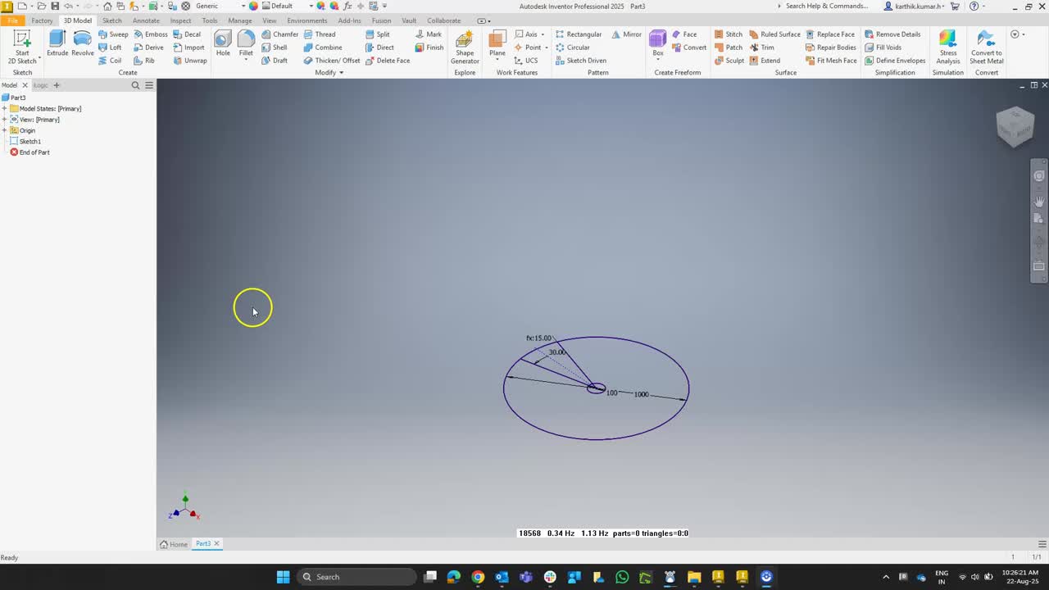
Task: Expand the View: [Primary] node
Action: pos(5,120)
